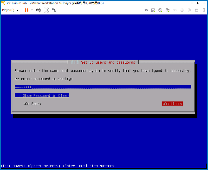Viewport: 208px width, 170px height.
Task: Maximize the VMware Player window
Action: click(x=198, y=3)
